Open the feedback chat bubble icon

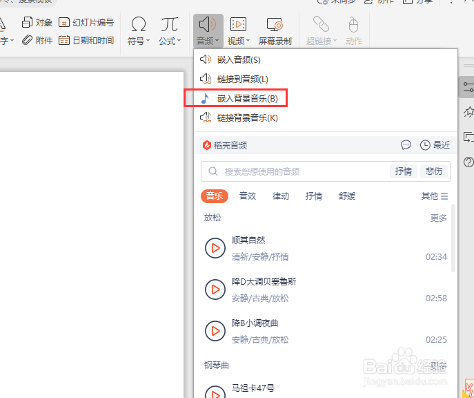[406, 145]
